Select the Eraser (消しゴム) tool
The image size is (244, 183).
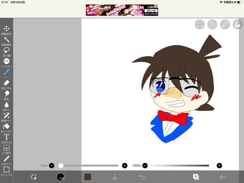6,85
